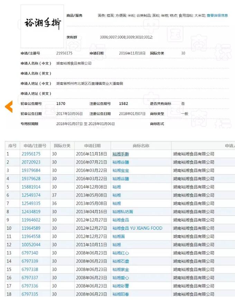The image size is (235, 307).
Task: Click the 序号 column header
Action: click(12, 146)
